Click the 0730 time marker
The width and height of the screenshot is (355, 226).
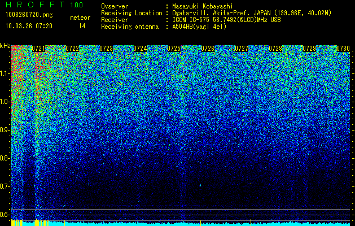(343, 49)
